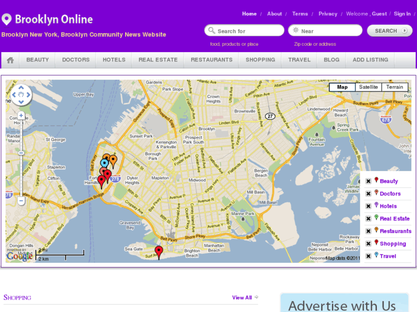This screenshot has width=417, height=312.
Task: Click the Advertise with Us banner
Action: tap(344, 303)
